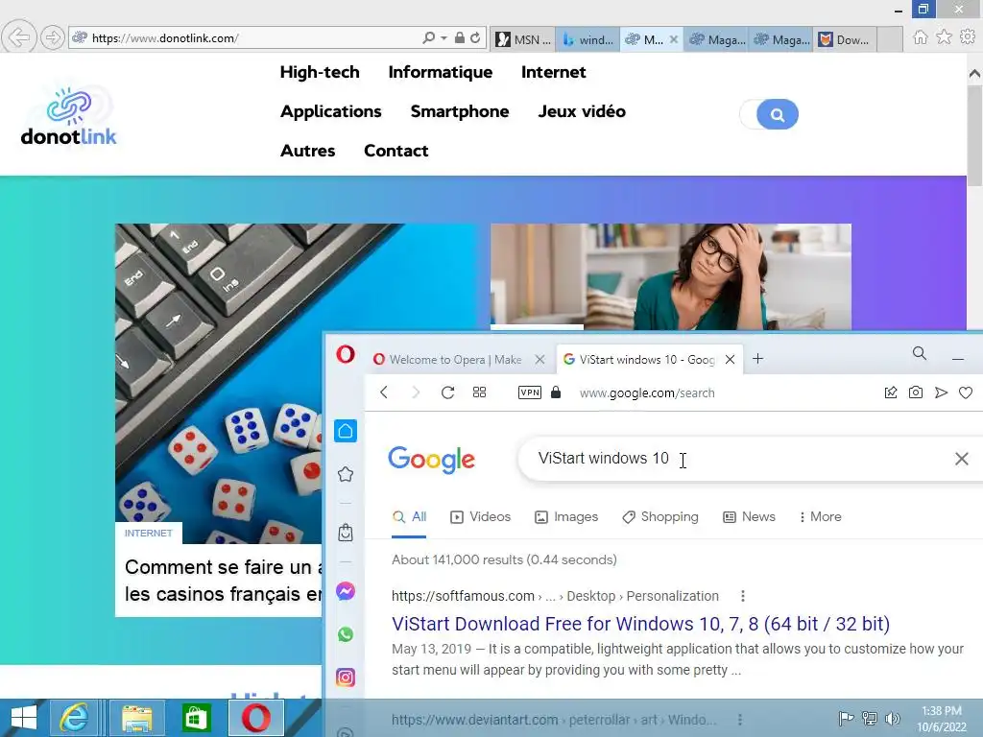Image resolution: width=983 pixels, height=737 pixels.
Task: Add page to bookmarks heart icon
Action: [966, 392]
